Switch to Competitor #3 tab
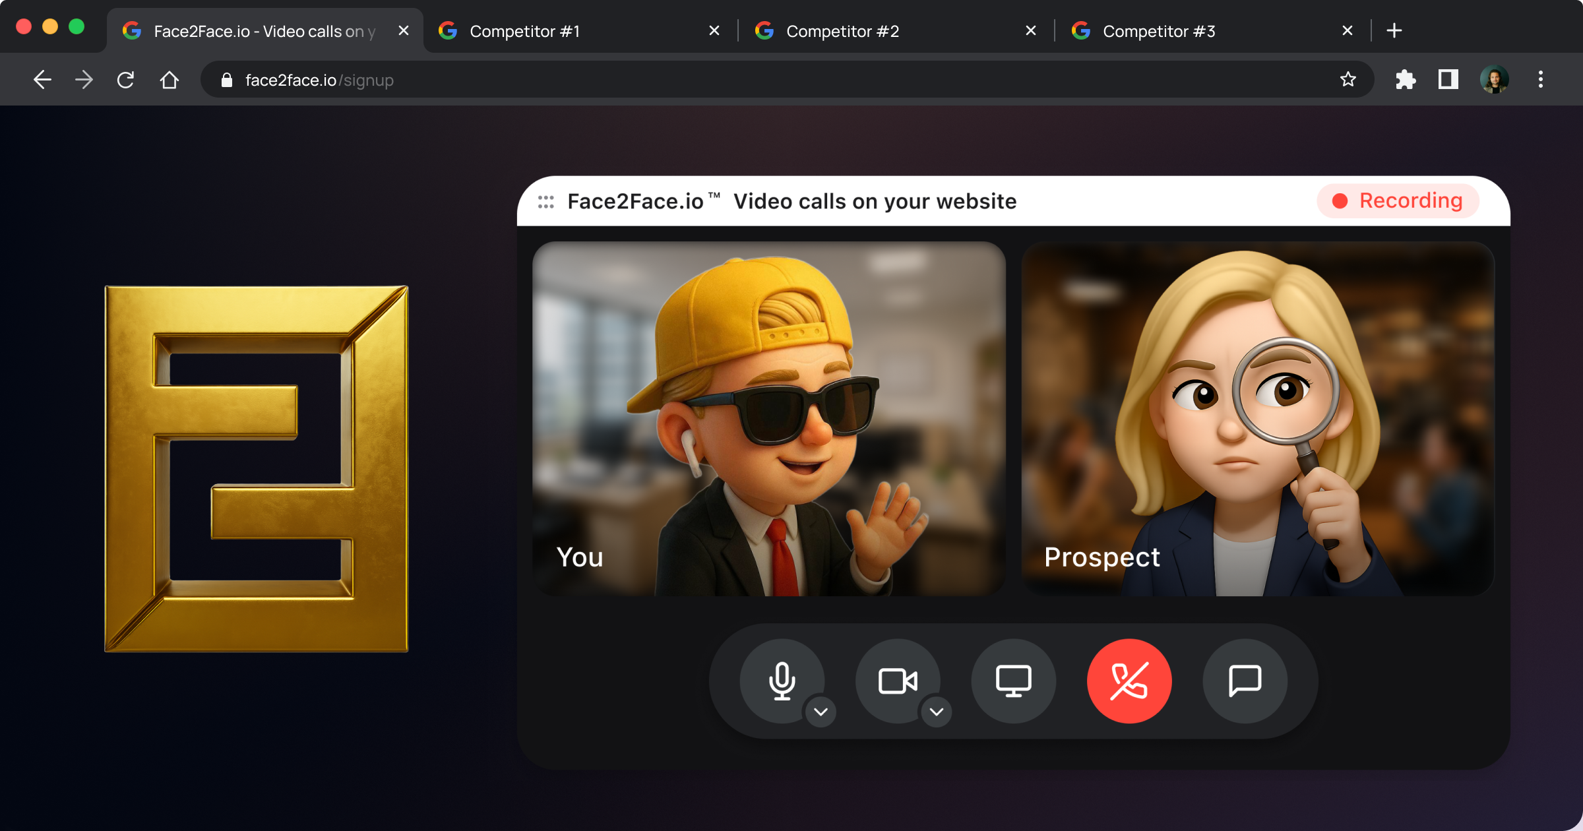This screenshot has width=1583, height=831. (1158, 31)
